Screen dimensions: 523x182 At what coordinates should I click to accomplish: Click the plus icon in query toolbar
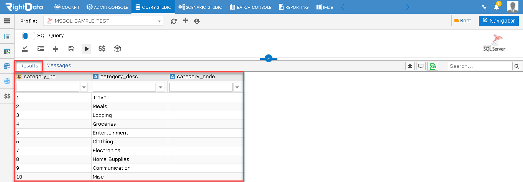coord(56,49)
